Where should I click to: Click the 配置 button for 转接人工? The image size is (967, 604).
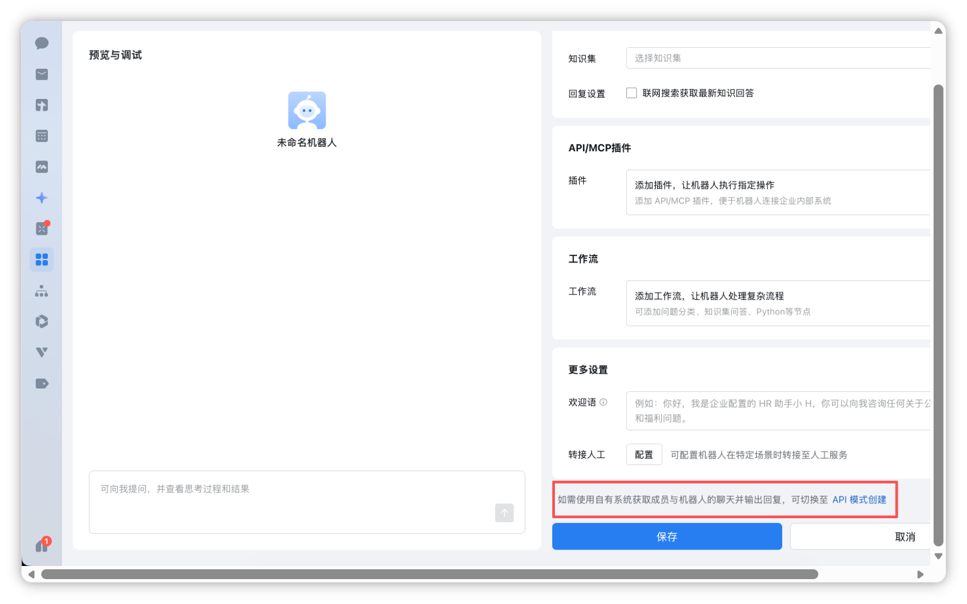click(x=644, y=455)
